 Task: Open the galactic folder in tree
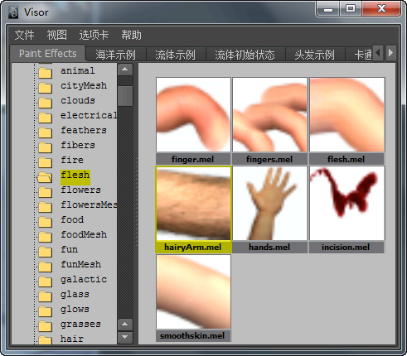click(x=84, y=279)
